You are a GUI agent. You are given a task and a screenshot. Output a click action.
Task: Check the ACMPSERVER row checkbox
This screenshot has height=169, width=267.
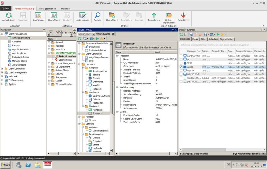point(181,56)
